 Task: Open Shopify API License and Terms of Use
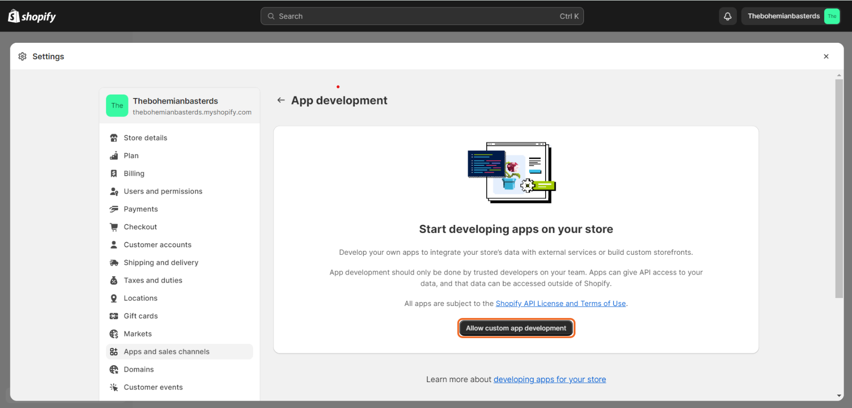561,304
